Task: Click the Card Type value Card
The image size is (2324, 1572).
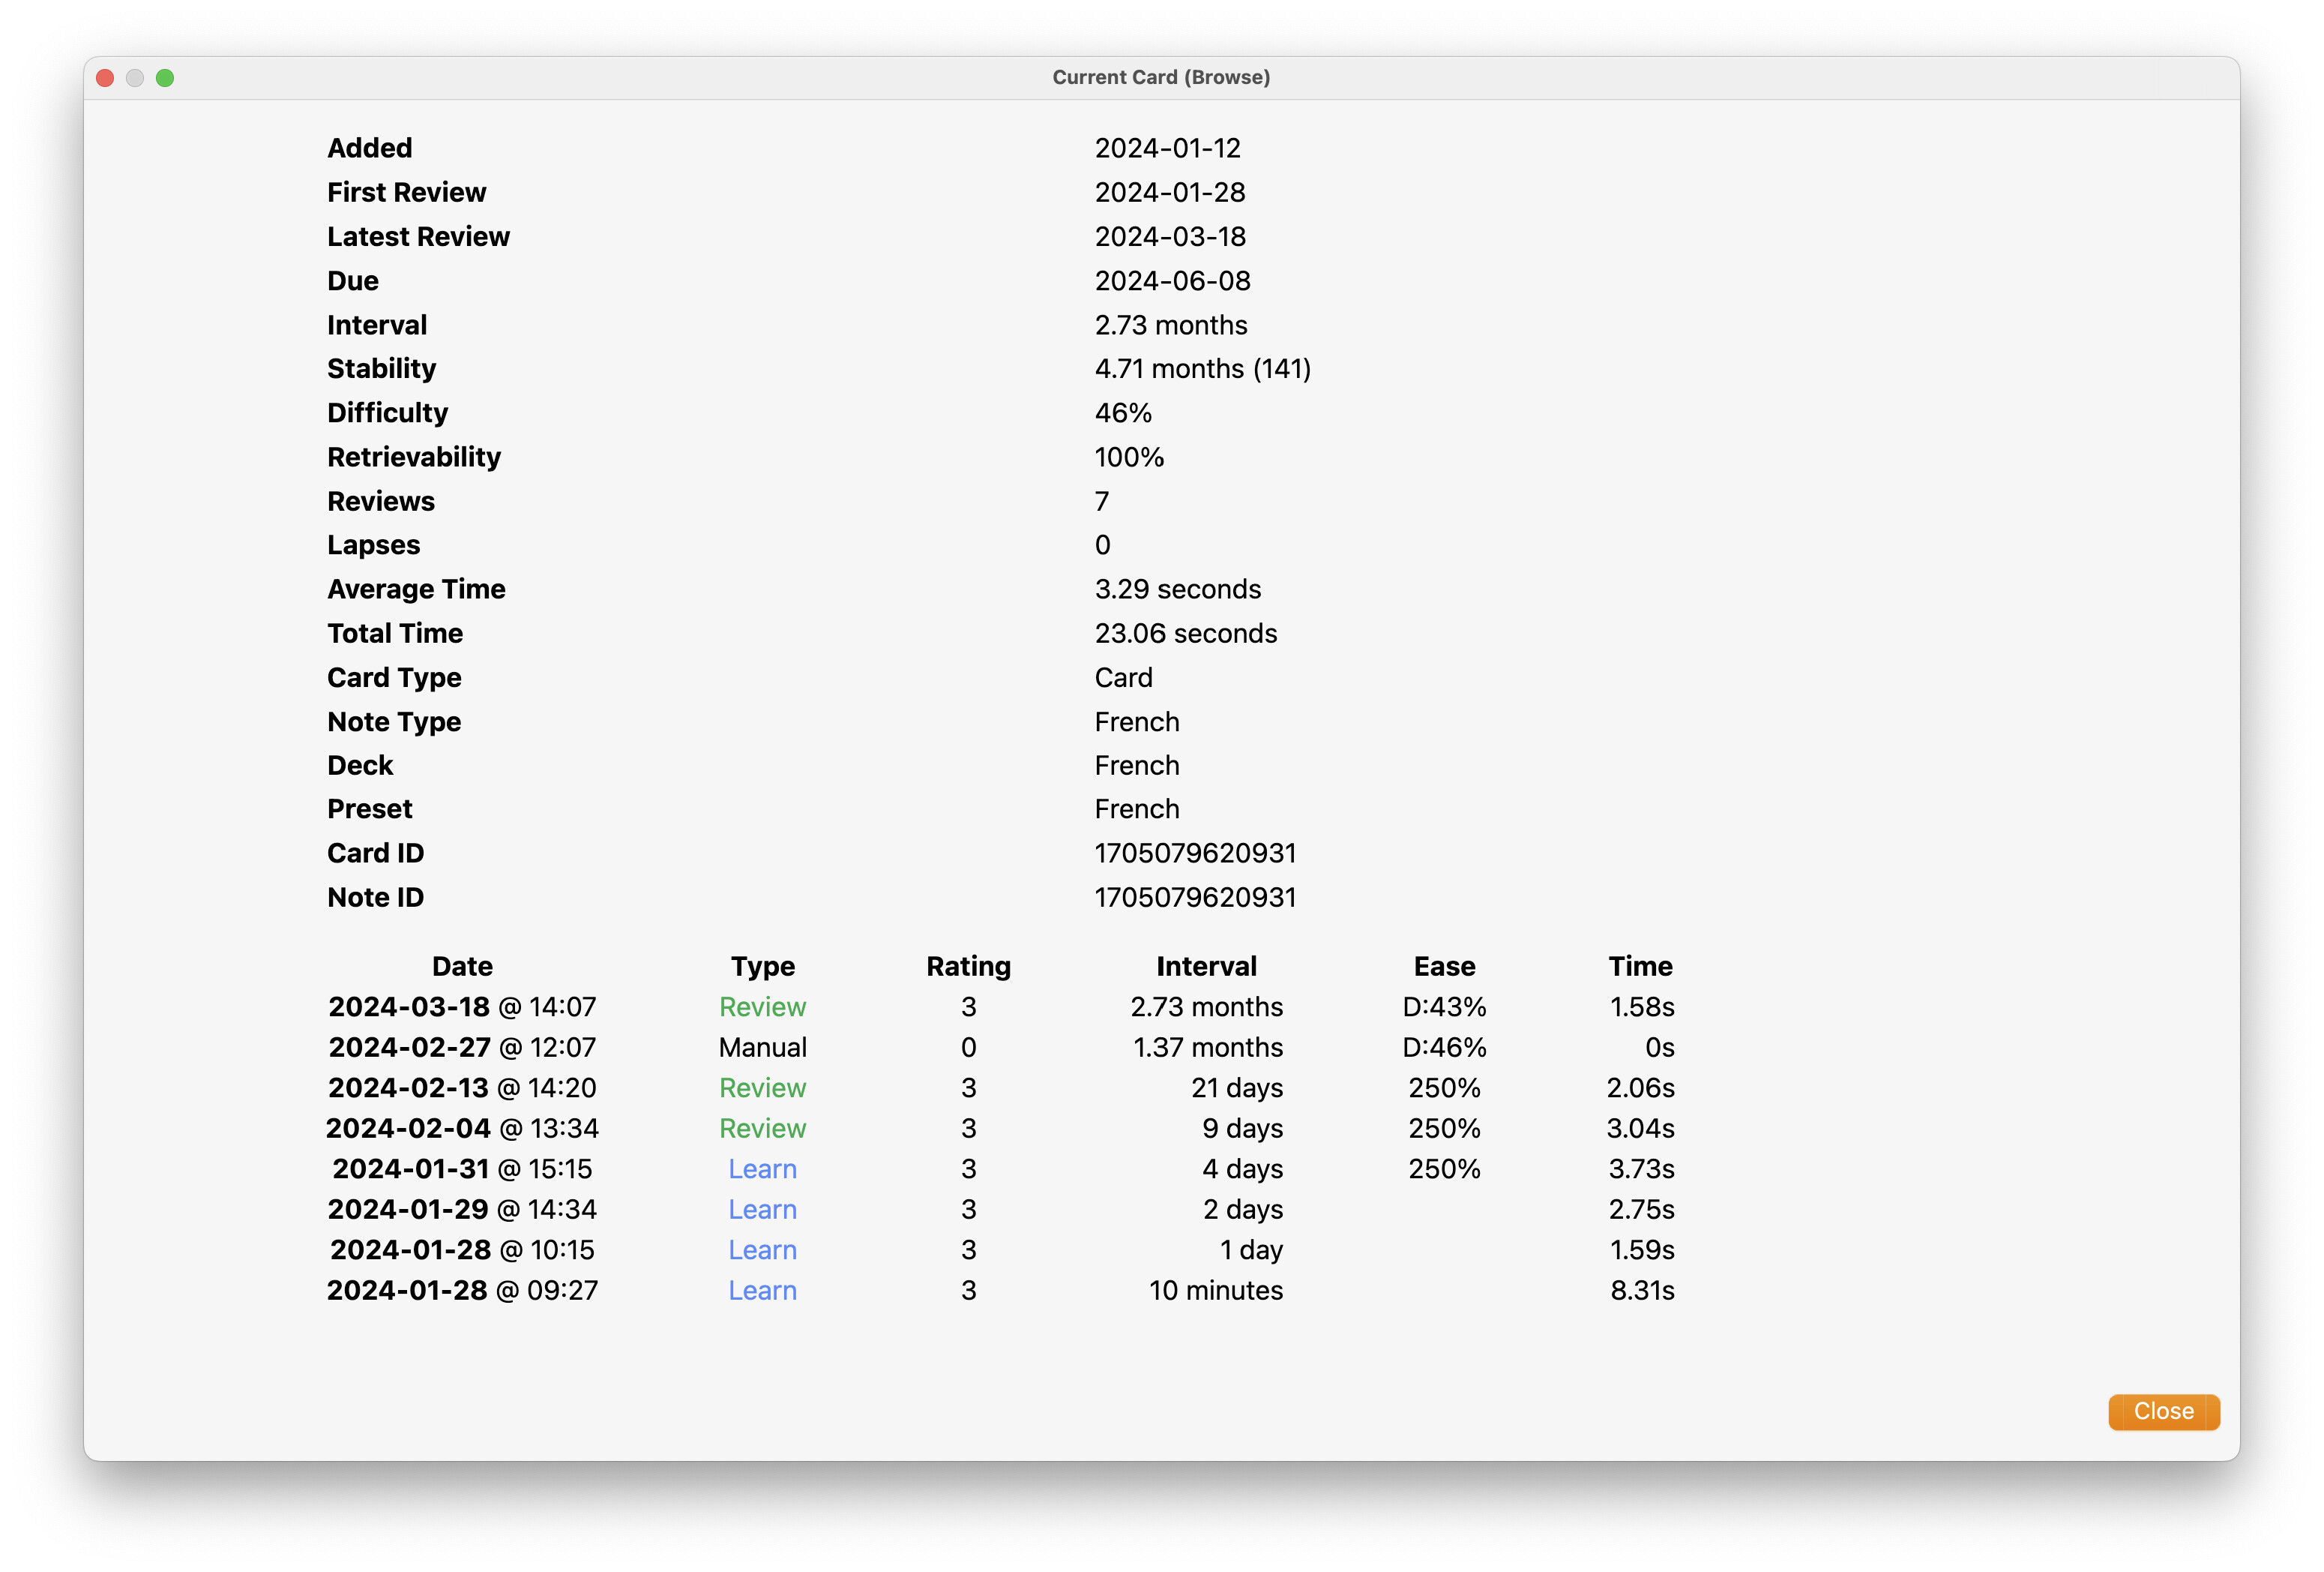Action: tap(1123, 677)
